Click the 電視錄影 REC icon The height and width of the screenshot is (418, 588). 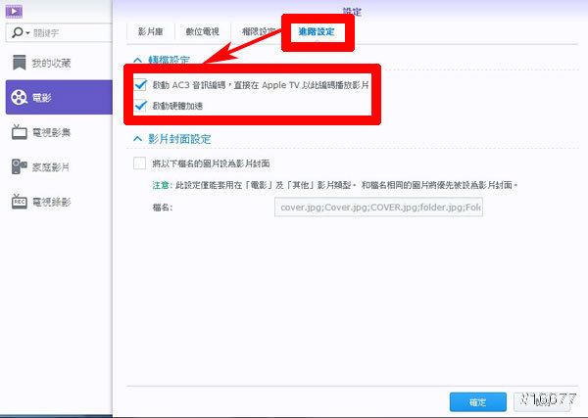[19, 202]
